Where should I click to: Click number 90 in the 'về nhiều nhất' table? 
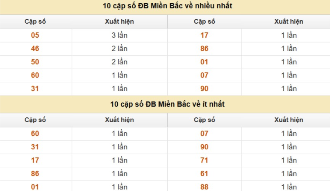point(204,88)
